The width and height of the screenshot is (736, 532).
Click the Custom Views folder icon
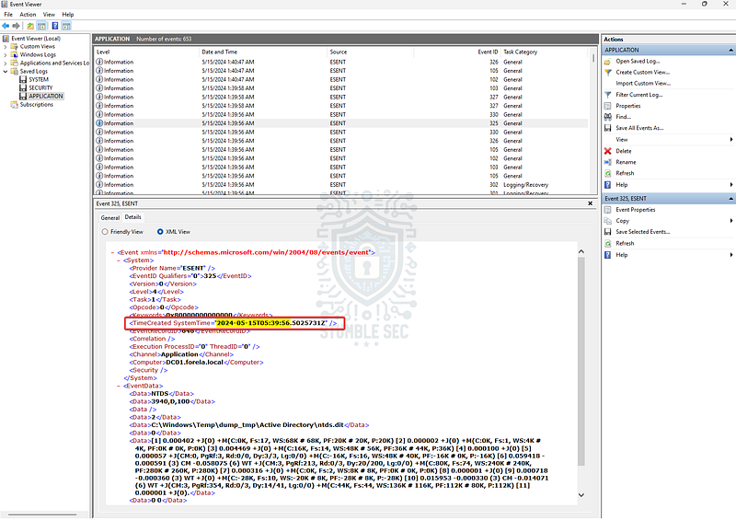coord(14,47)
